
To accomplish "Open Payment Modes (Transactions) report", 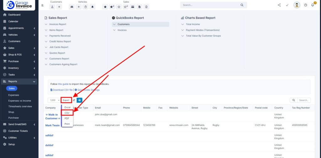I will click(203, 30).
